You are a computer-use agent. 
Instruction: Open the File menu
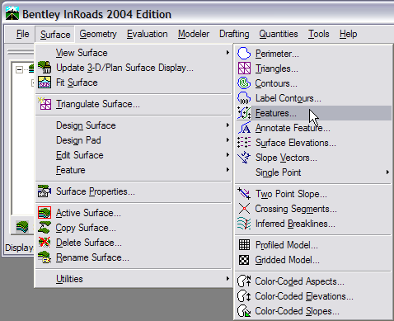(22, 34)
